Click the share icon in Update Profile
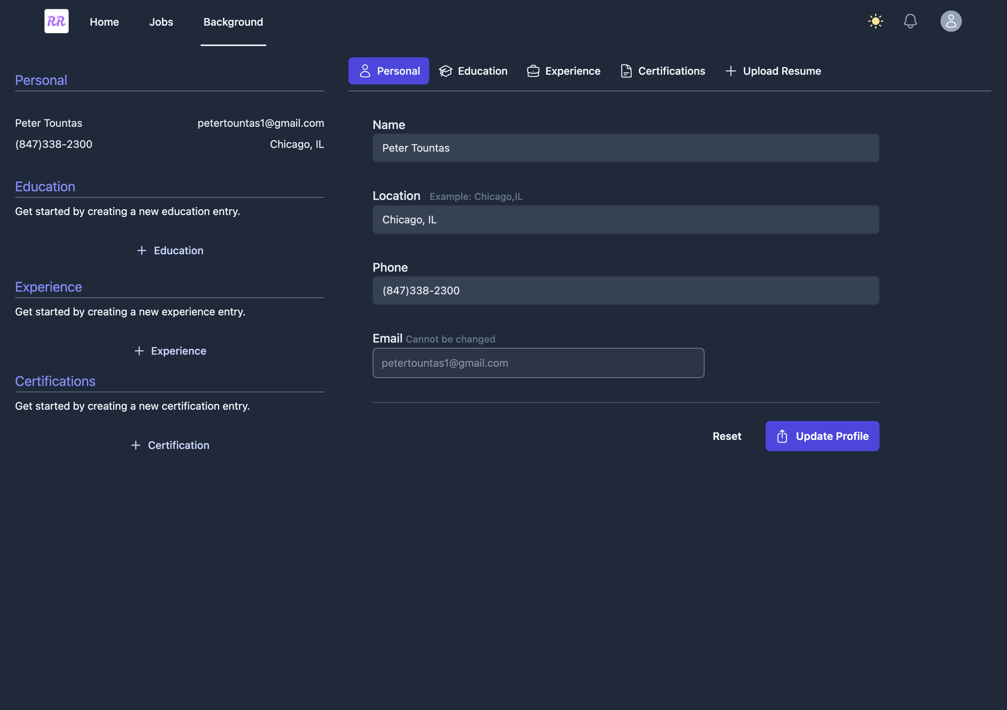Screen dimensions: 1007x710 click(782, 436)
